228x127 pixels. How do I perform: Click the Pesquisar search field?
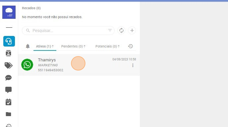68,31
